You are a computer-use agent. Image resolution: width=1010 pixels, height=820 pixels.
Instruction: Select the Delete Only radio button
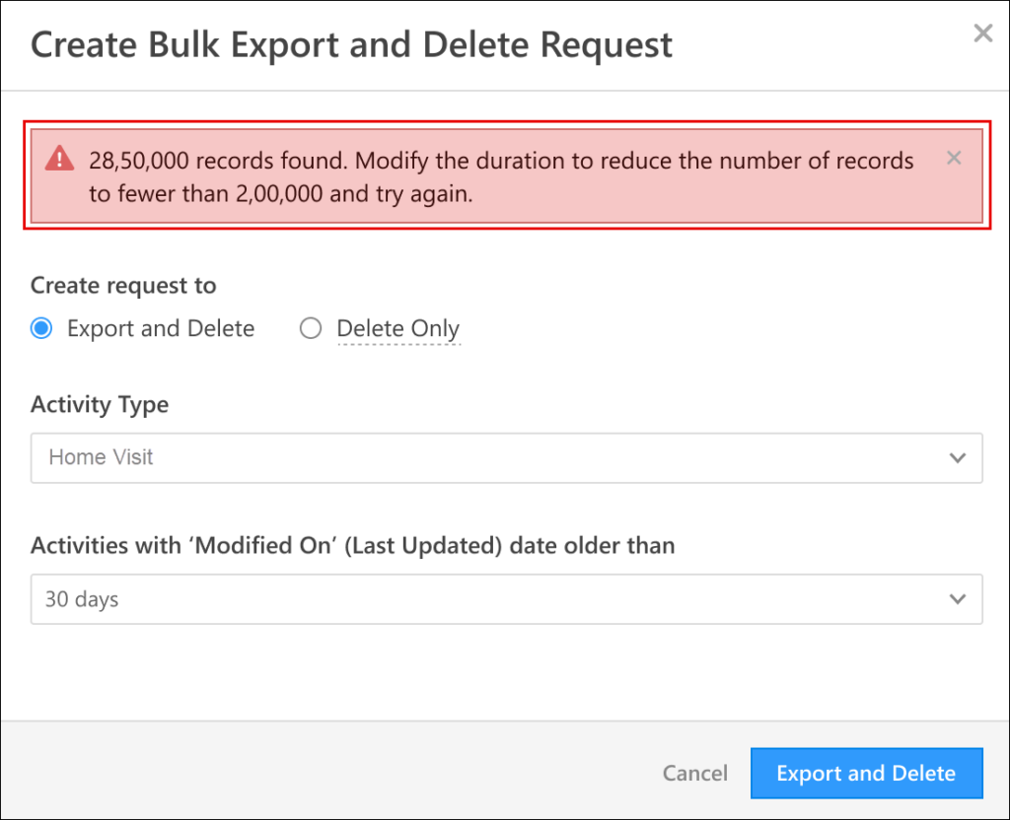311,328
